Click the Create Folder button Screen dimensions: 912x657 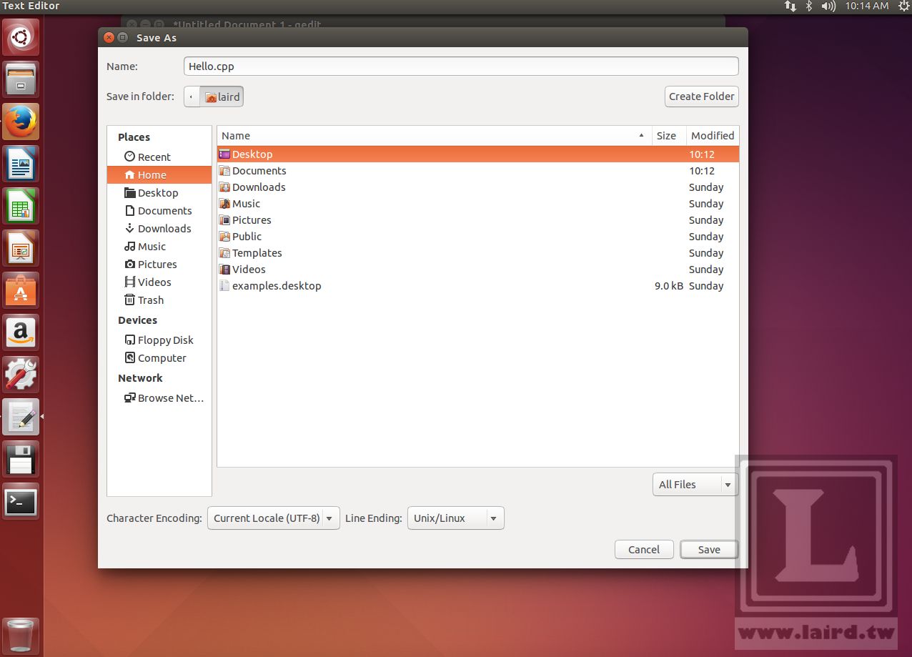701,96
